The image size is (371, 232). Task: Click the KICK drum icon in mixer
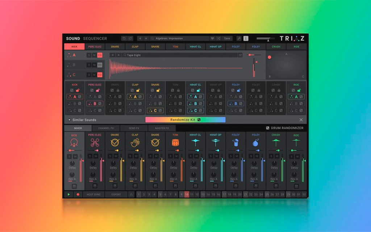tap(74, 142)
